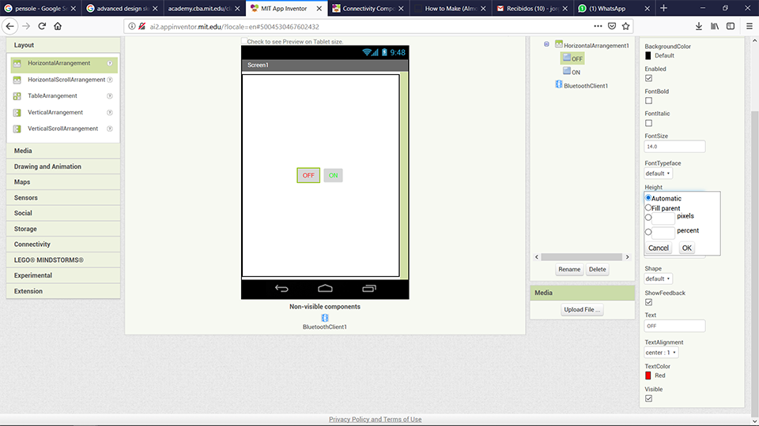Click the phone preview home icon
759x426 pixels.
click(x=325, y=289)
